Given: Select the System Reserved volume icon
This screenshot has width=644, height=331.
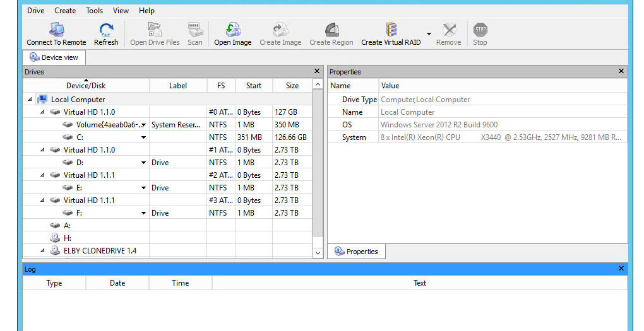Looking at the screenshot, I should click(x=68, y=125).
